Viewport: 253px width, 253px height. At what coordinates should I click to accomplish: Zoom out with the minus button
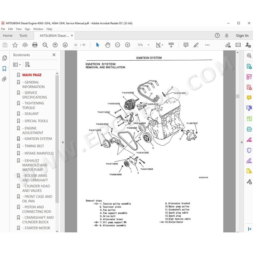click(x=117, y=45)
